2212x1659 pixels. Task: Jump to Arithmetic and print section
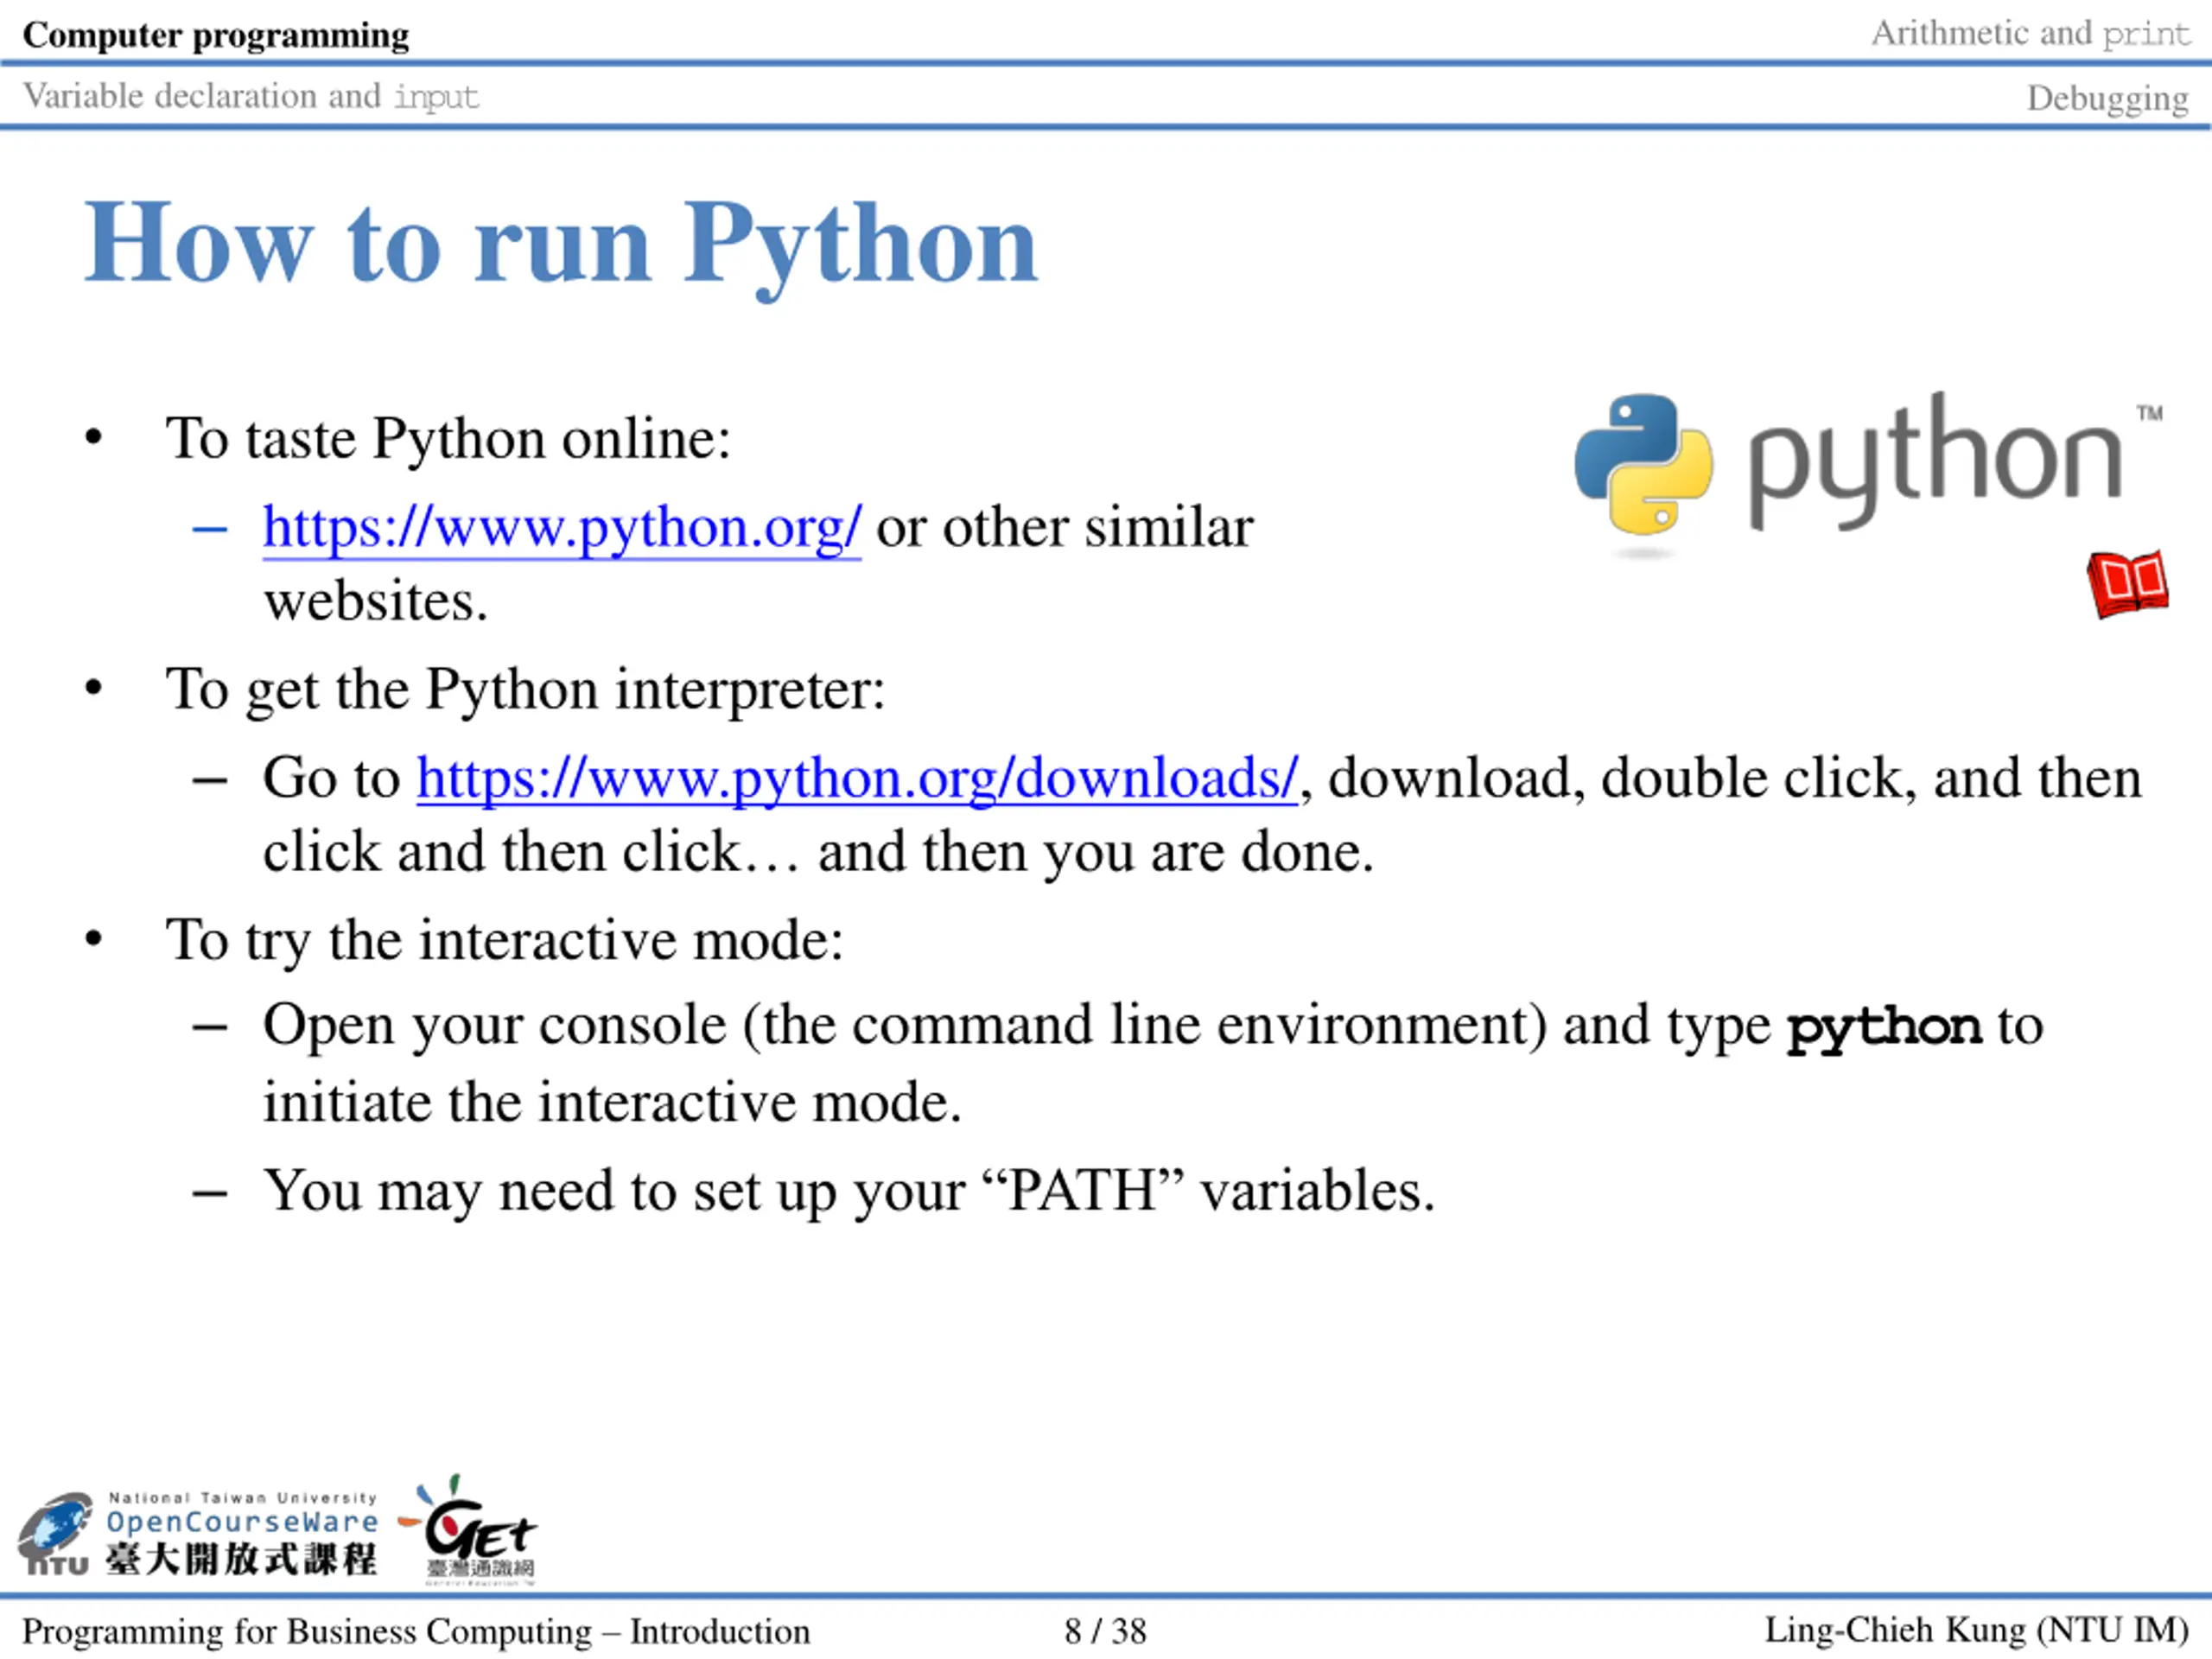[2030, 33]
